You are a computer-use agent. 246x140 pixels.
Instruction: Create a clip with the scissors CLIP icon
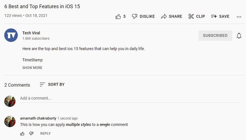[191, 16]
